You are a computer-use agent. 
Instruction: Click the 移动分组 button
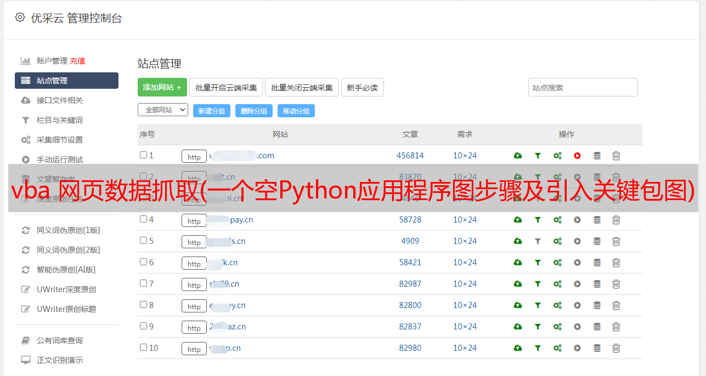point(296,111)
